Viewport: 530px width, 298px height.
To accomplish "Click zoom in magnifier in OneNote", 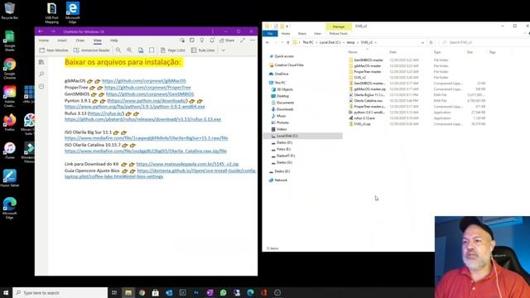I will click(129, 50).
